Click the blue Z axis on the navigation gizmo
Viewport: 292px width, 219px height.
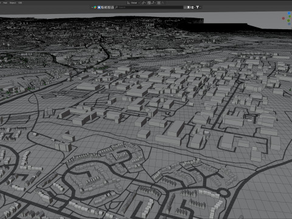point(289,13)
